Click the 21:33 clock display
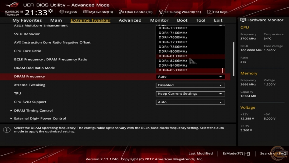This screenshot has width=289, height=163. coord(36,13)
